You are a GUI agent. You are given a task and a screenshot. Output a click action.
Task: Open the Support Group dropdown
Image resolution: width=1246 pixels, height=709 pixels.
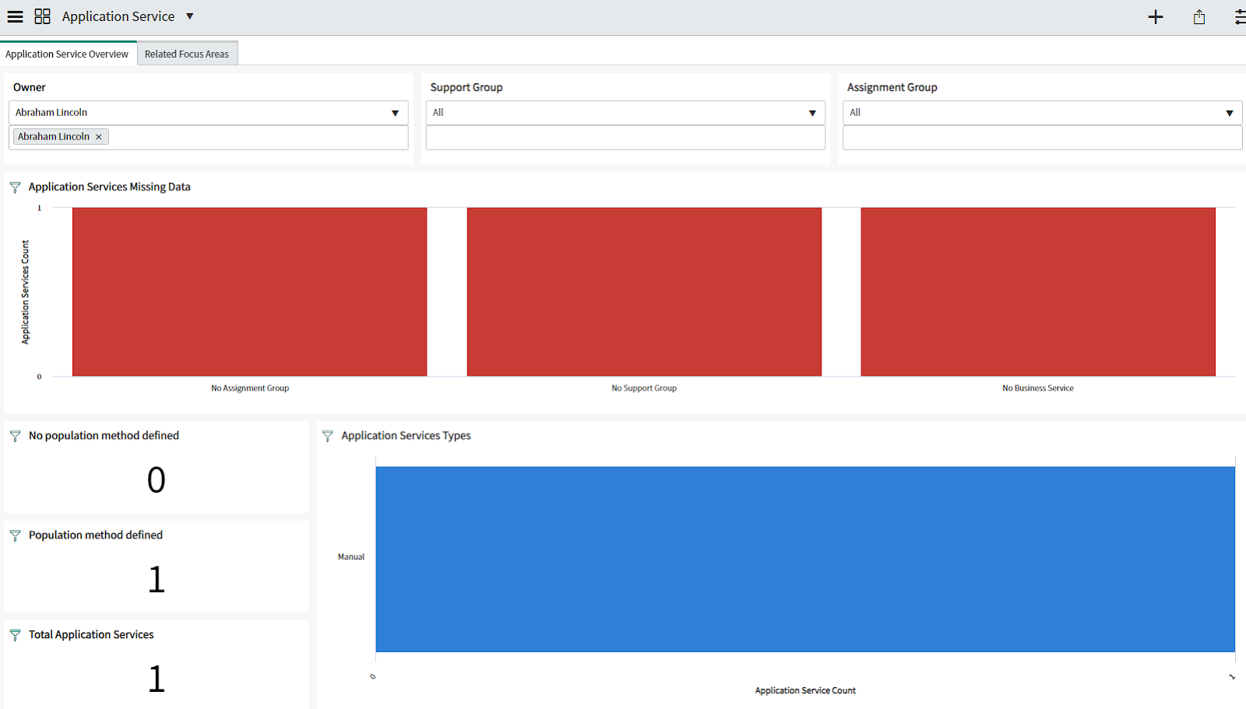[812, 112]
